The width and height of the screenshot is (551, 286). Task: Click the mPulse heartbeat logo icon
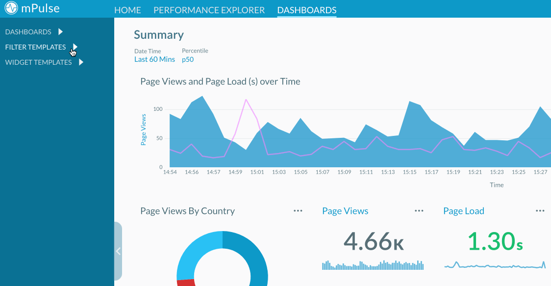click(11, 8)
